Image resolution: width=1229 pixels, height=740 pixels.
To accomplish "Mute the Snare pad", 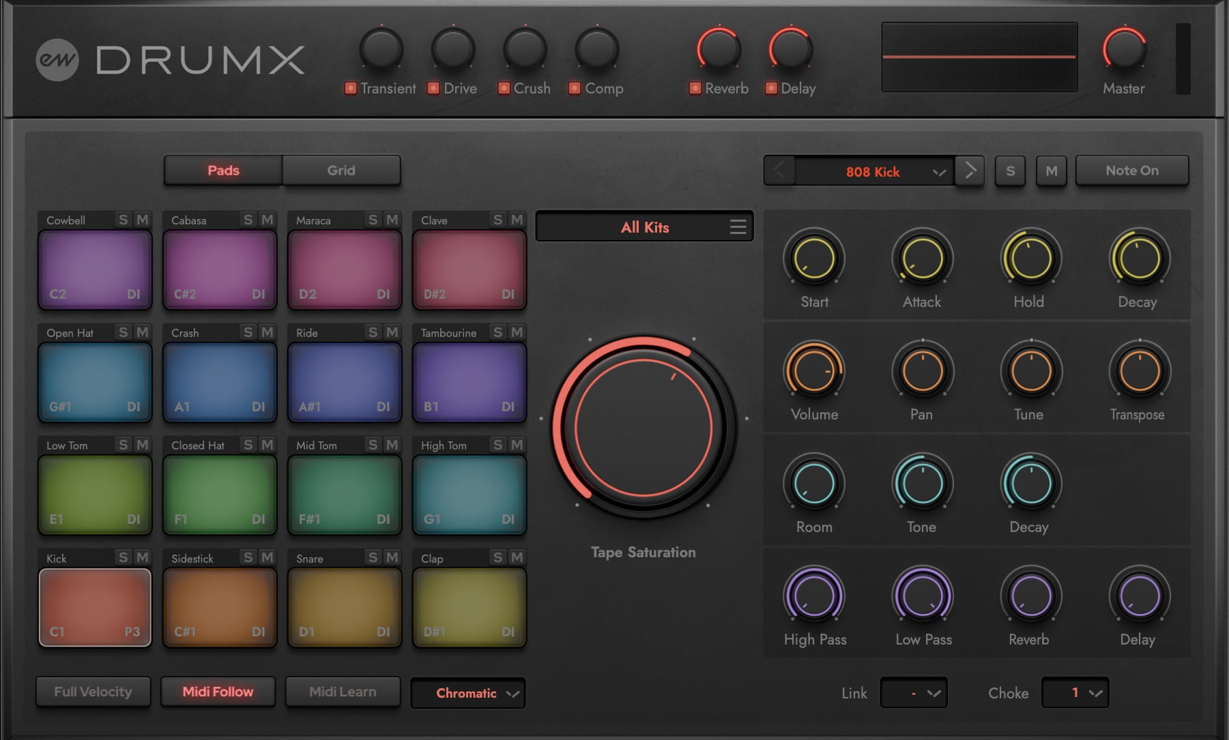I will tap(392, 557).
